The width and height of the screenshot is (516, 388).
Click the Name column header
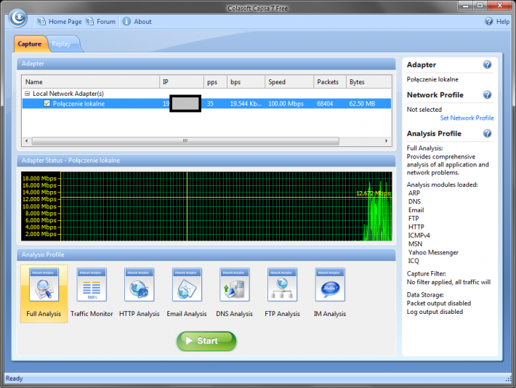(91, 82)
